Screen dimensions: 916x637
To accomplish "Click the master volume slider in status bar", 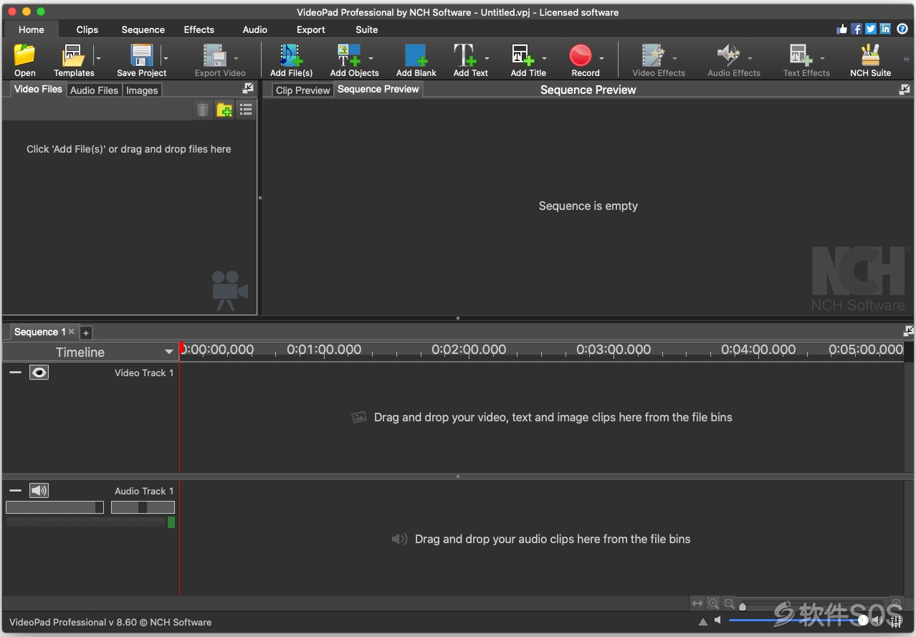I will (798, 620).
